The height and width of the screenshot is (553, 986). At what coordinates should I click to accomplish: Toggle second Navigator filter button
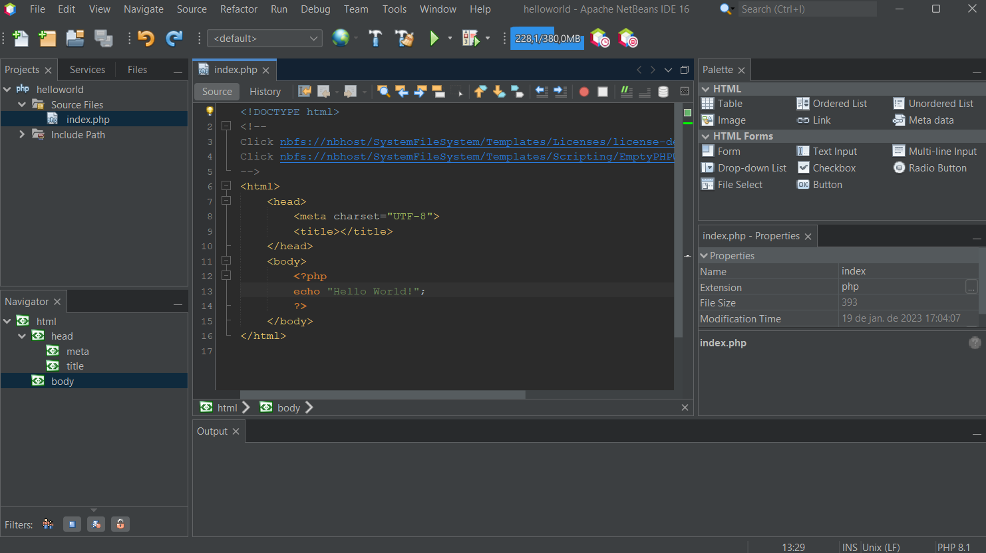pos(72,524)
